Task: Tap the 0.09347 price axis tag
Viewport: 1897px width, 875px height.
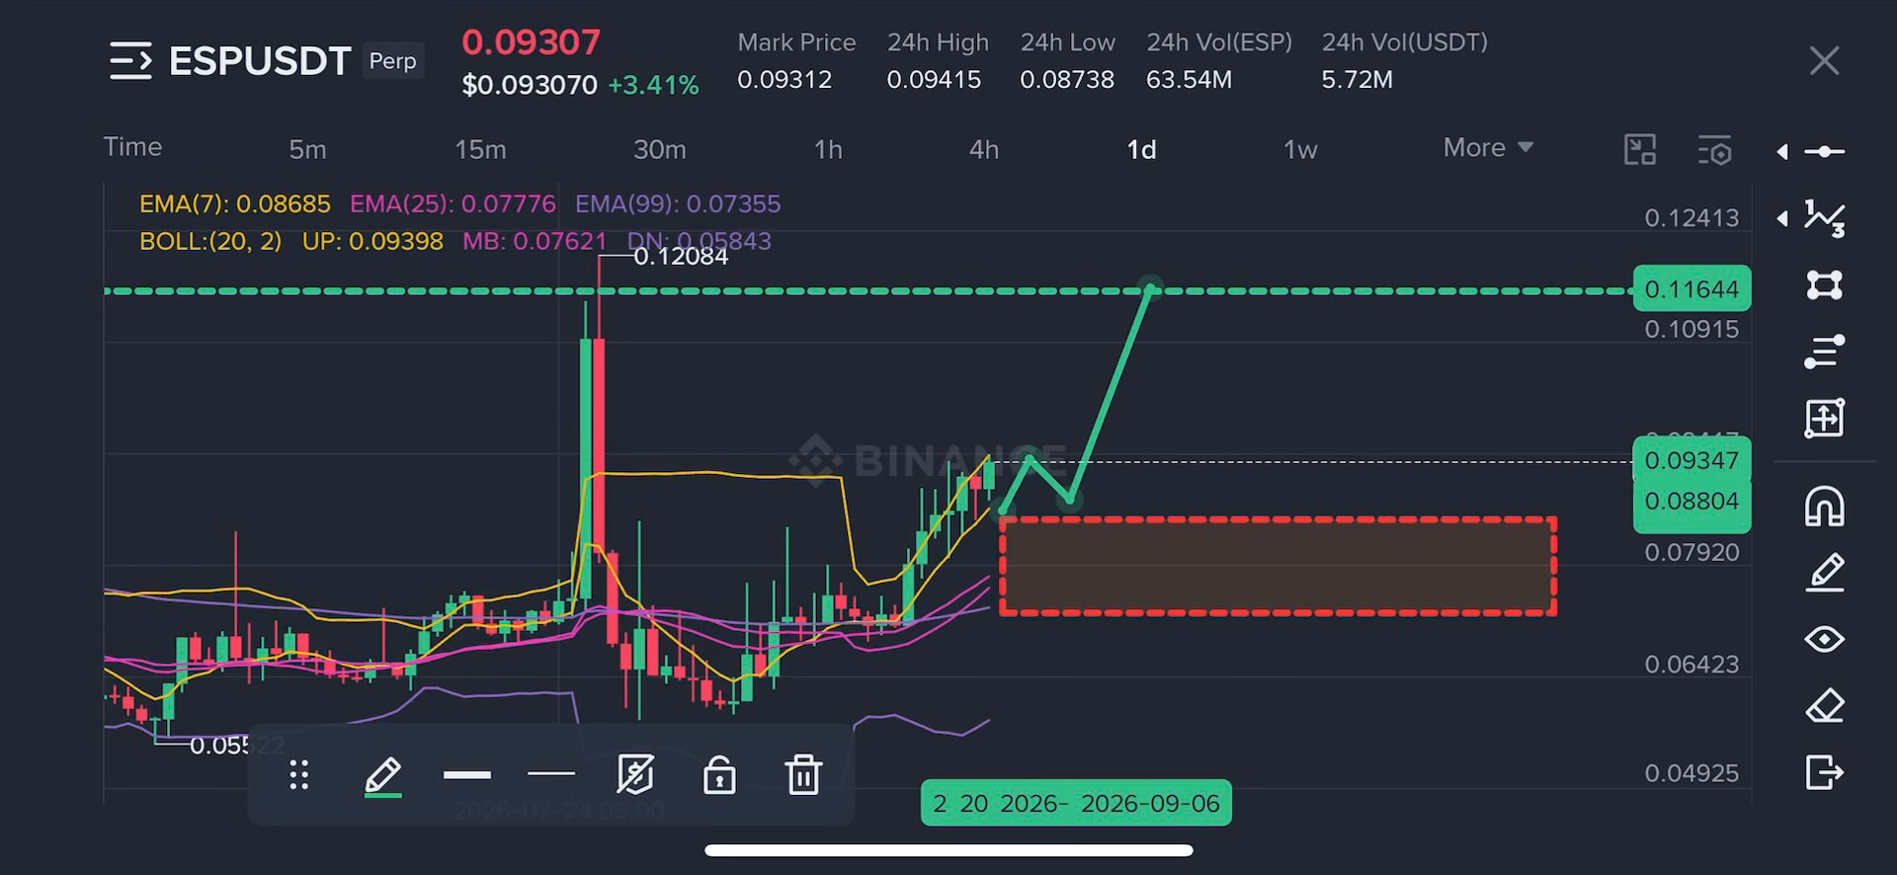Action: 1691,460
